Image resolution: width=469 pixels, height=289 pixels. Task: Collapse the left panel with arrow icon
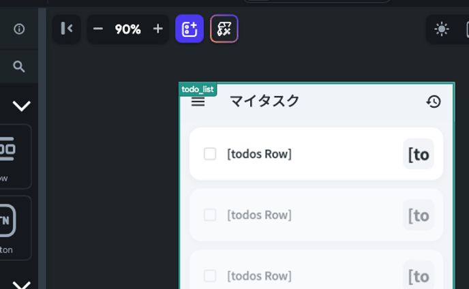[67, 29]
